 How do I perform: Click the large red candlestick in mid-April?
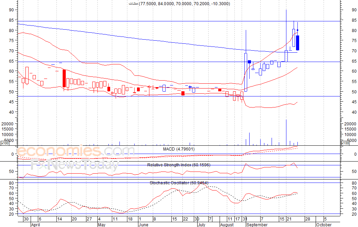tap(64, 78)
